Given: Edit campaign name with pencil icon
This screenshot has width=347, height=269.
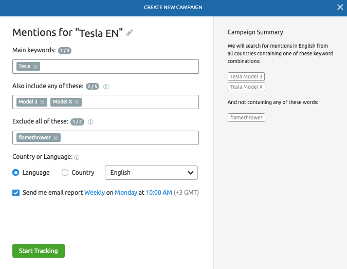Looking at the screenshot, I should [130, 33].
